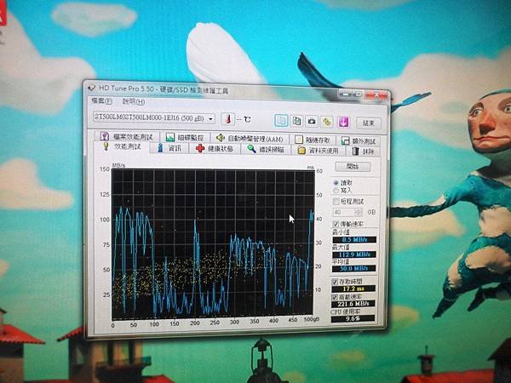Viewport: 511px width, 383px height.
Task: Expand the ST500LM000 drive selection dropdown
Action: point(211,119)
